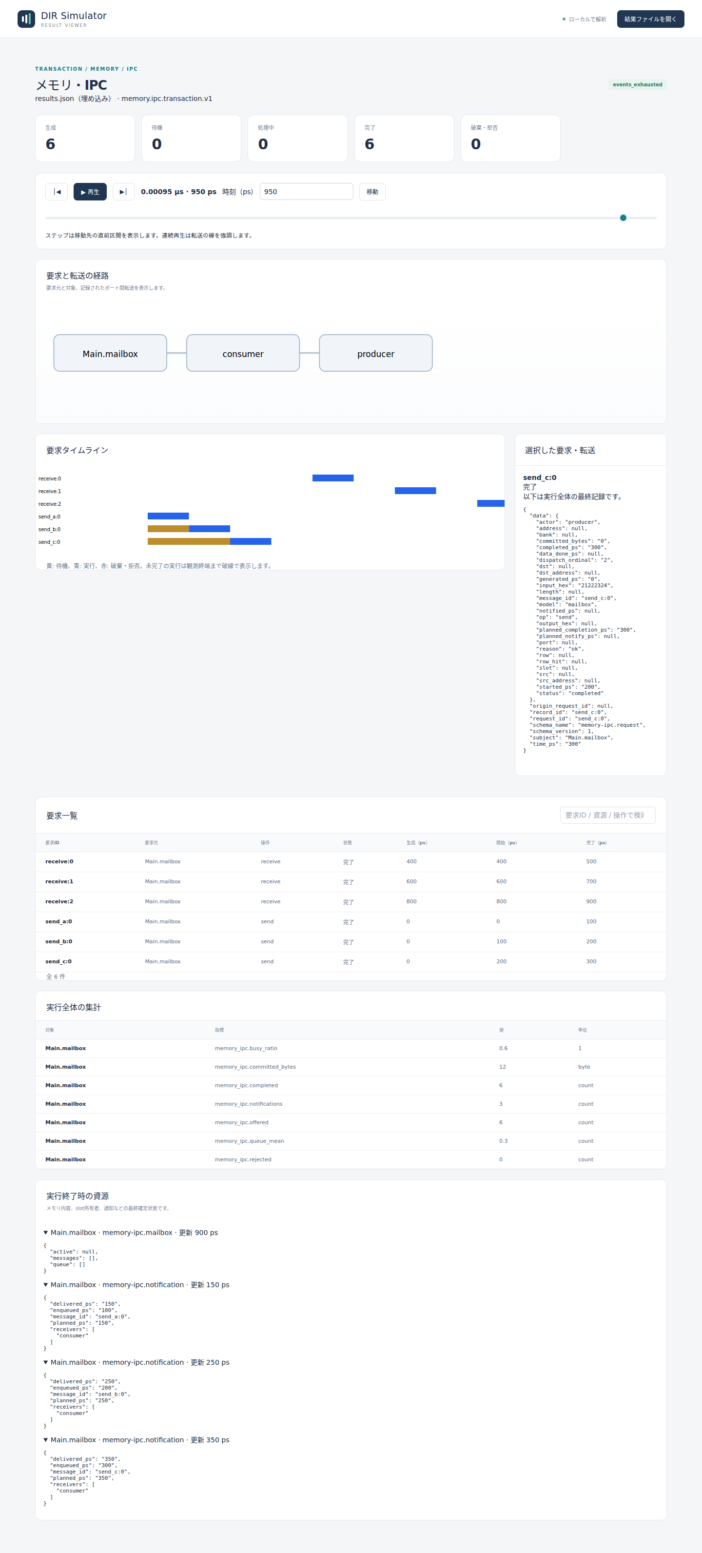Screen dimensions: 702x1553
Task: Collapse the memory-ipc.mailbox 更新 900 ps section
Action: 131,1233
